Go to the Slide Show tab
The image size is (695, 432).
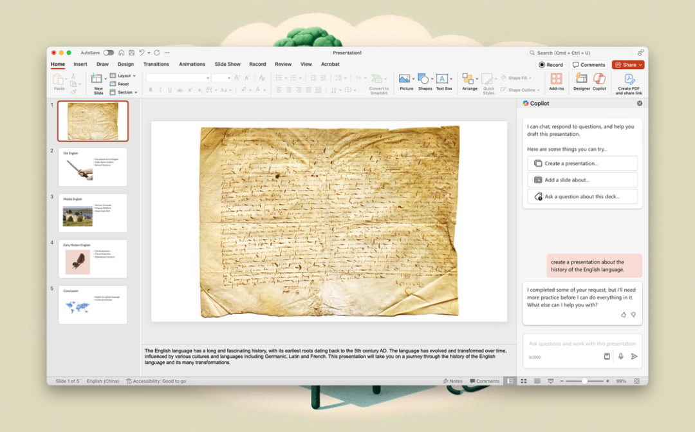[227, 64]
